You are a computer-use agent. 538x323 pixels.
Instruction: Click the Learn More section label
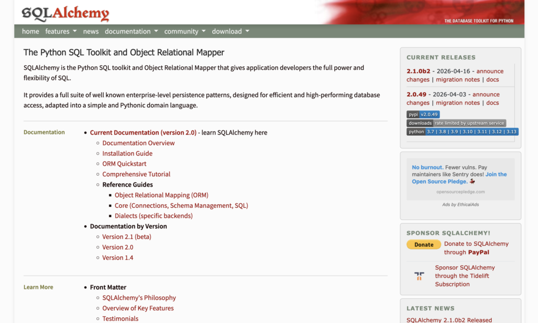pyautogui.click(x=38, y=287)
